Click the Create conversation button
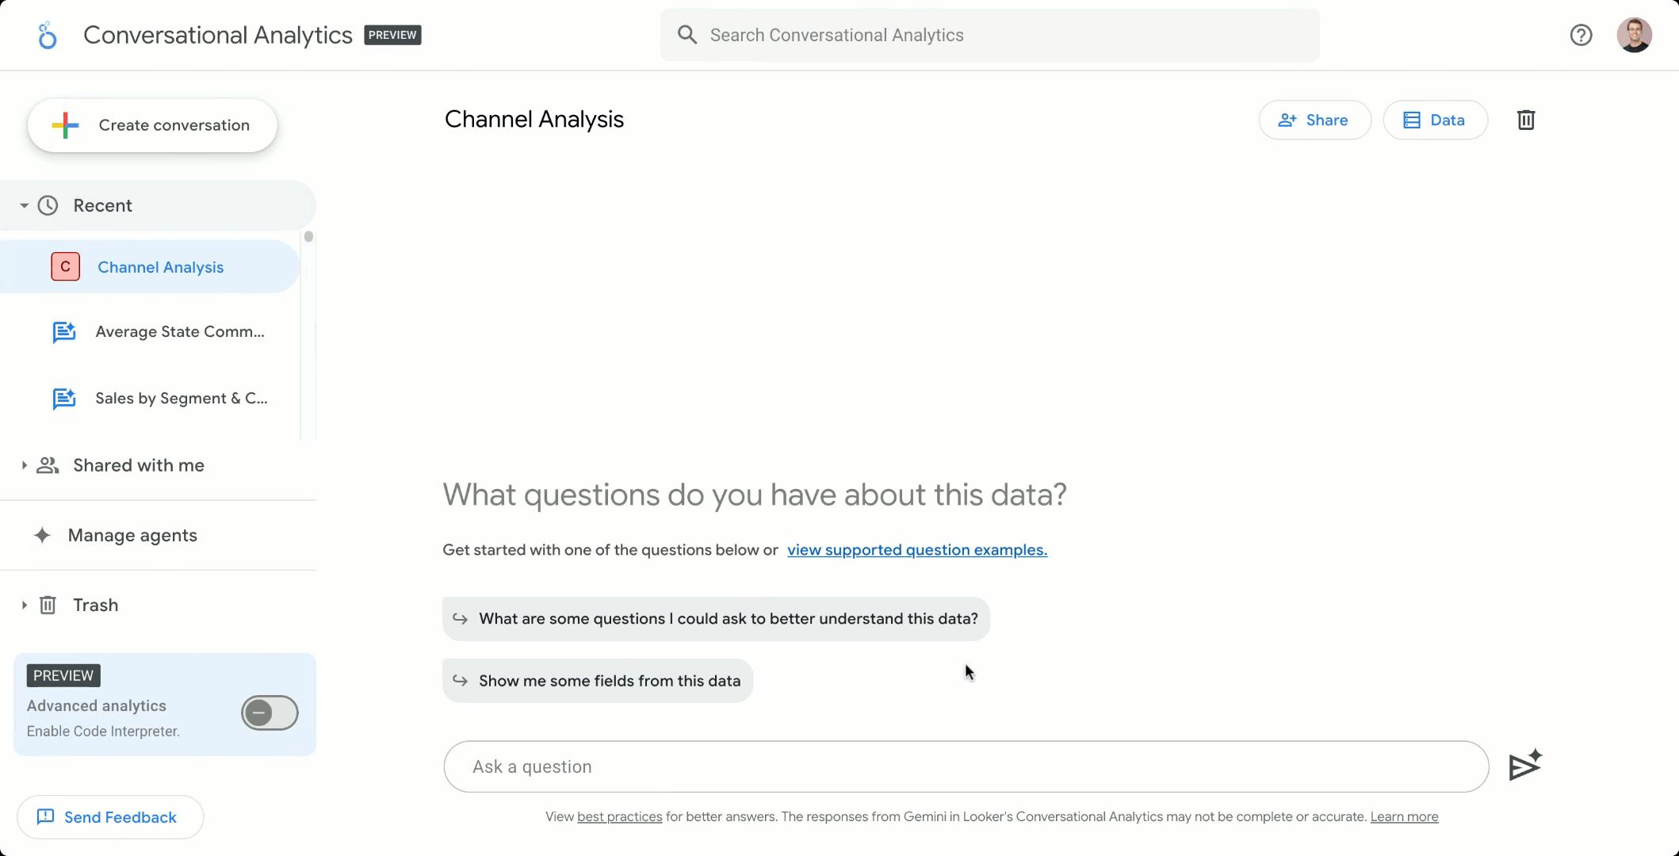The height and width of the screenshot is (856, 1679). tap(152, 124)
